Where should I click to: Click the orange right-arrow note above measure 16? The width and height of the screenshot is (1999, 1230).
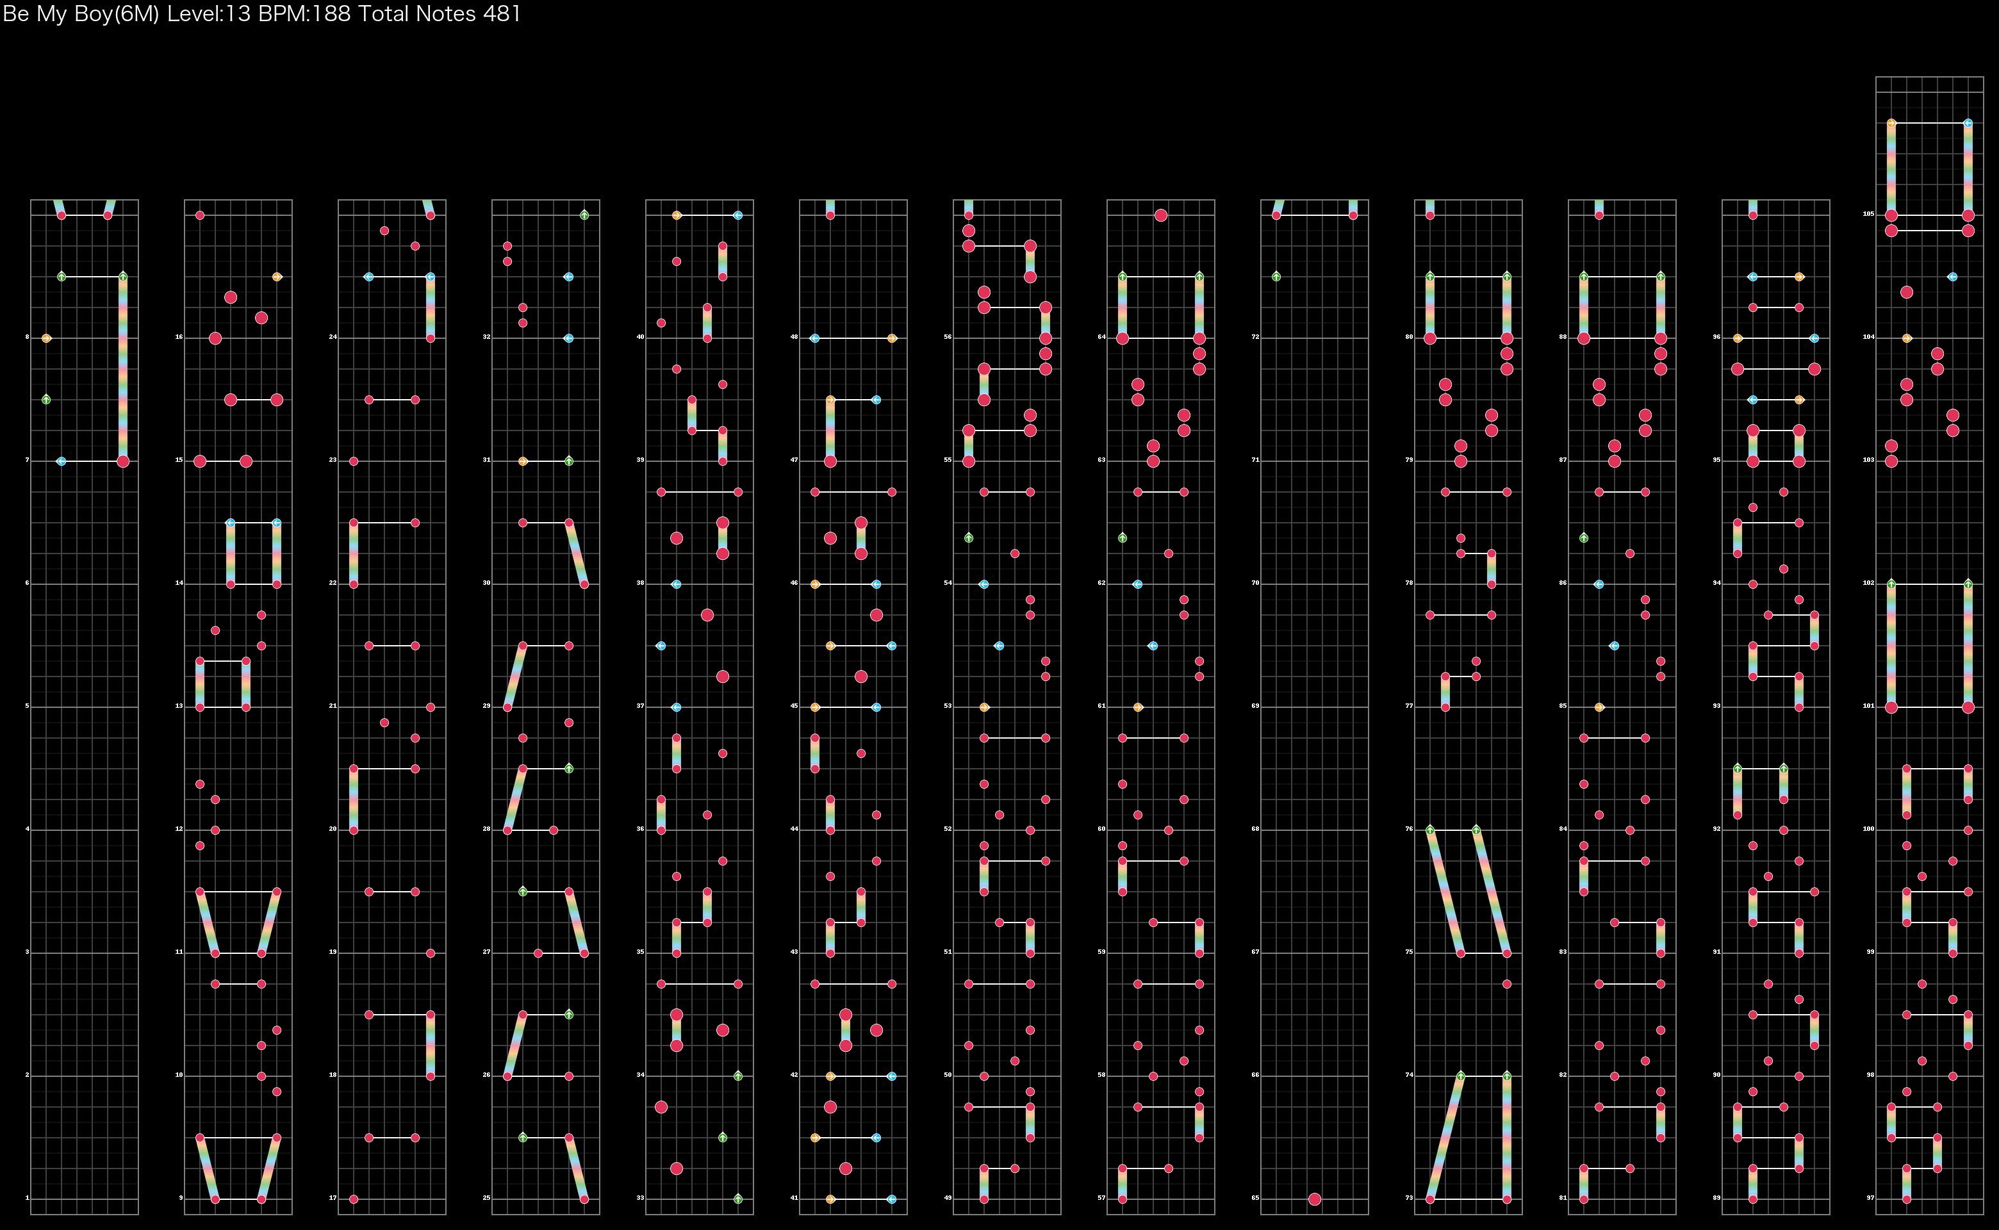(277, 277)
